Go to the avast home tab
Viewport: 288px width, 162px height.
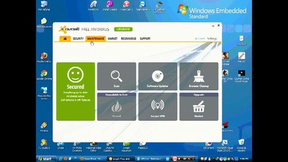(65, 39)
